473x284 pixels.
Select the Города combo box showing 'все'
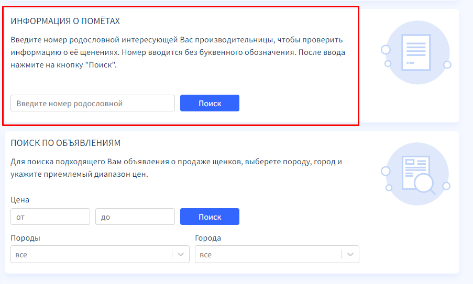[x=268, y=255]
